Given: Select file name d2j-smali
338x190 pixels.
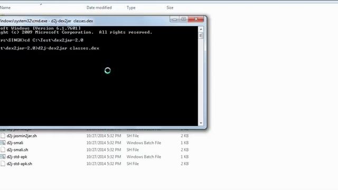Looking at the screenshot, I should click(x=15, y=143).
